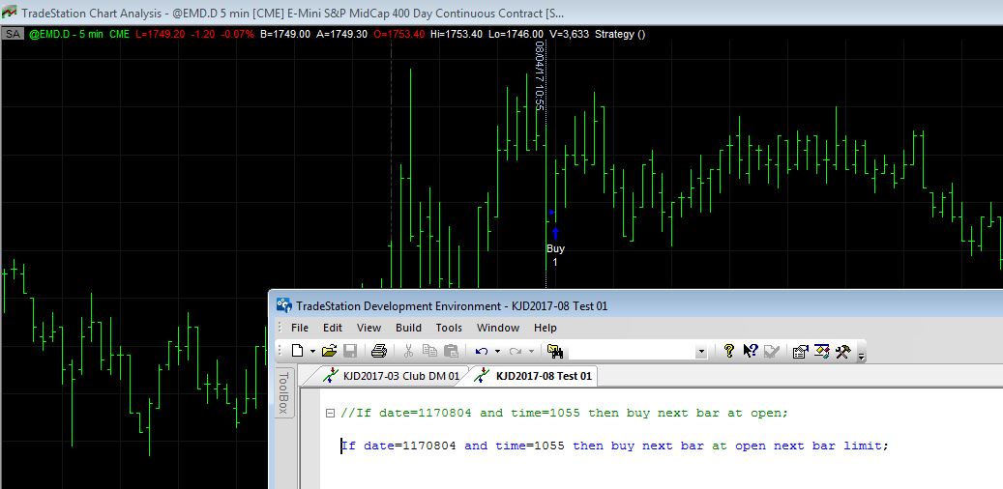Click the blue buy arrow on the chart
Viewport: 1003px width, 489px height.
click(555, 233)
